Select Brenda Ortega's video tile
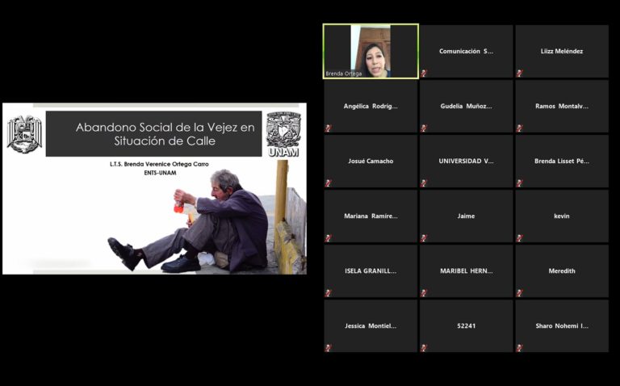 (x=371, y=51)
